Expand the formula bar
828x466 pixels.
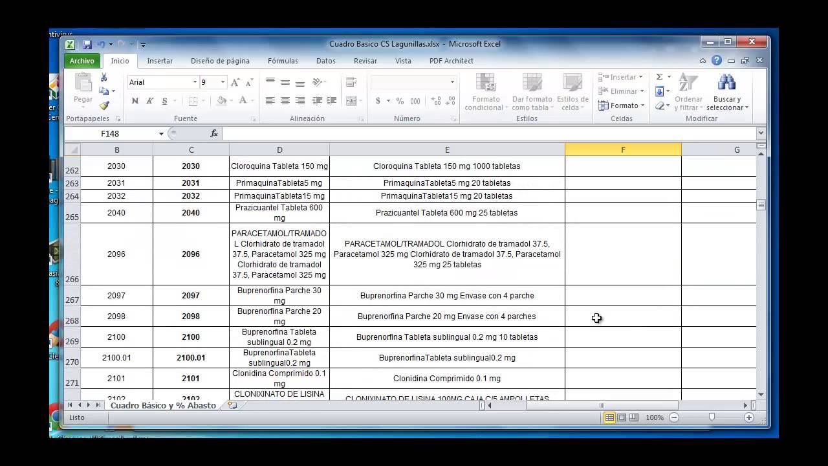coord(761,133)
